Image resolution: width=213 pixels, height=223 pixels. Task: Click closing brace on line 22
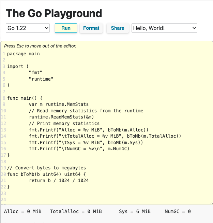[9, 187]
